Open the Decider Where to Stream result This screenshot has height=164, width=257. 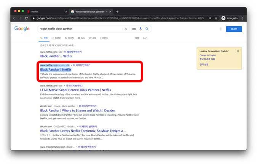pos(77,111)
